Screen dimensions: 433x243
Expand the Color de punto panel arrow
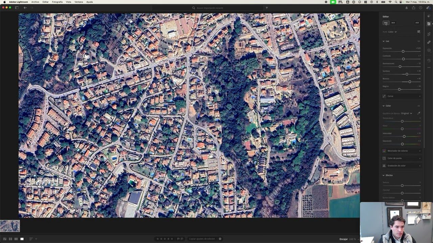(x=420, y=158)
